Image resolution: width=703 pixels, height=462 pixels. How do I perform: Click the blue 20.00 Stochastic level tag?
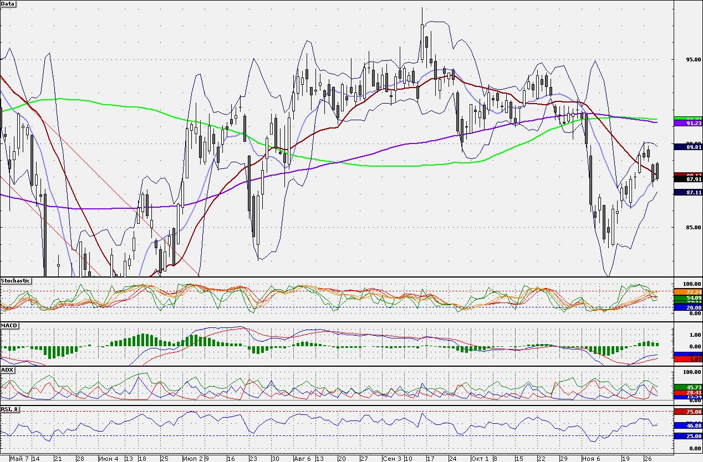(x=687, y=307)
